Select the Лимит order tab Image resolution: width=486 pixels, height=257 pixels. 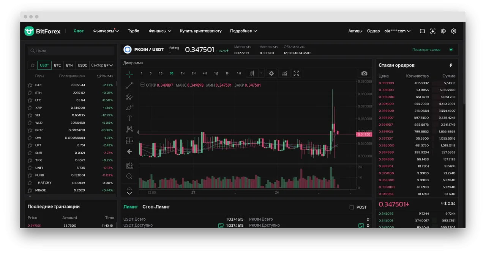(130, 207)
